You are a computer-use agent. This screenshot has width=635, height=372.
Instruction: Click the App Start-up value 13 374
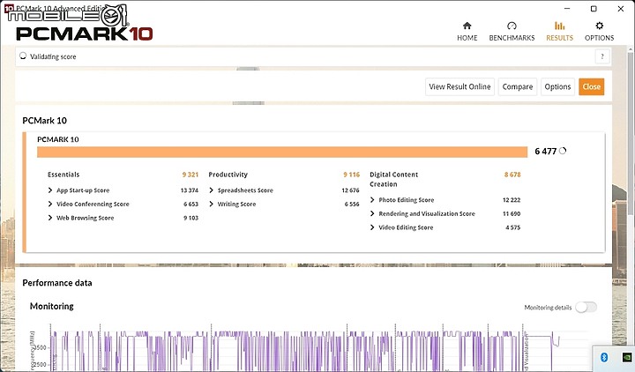[189, 190]
